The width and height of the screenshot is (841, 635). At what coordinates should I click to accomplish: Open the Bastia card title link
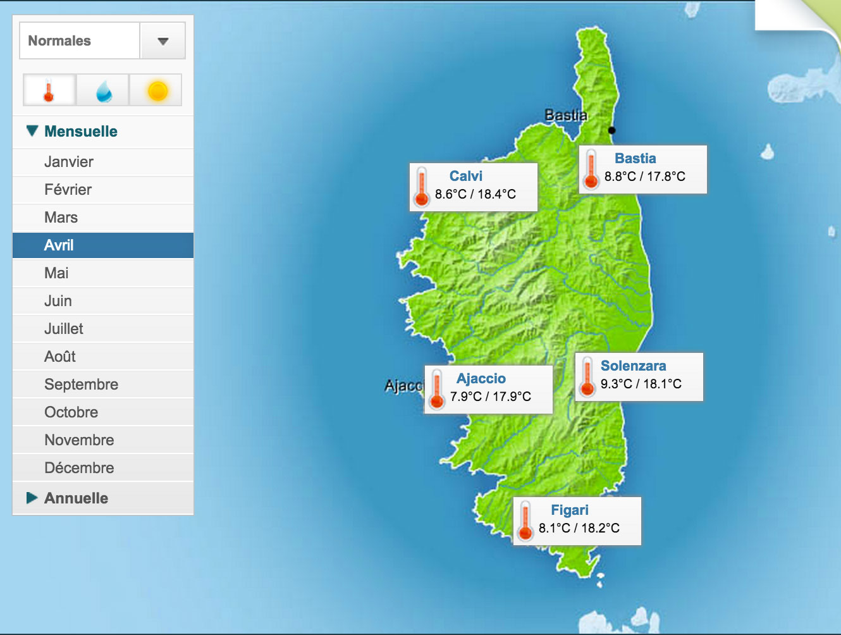pyautogui.click(x=635, y=158)
